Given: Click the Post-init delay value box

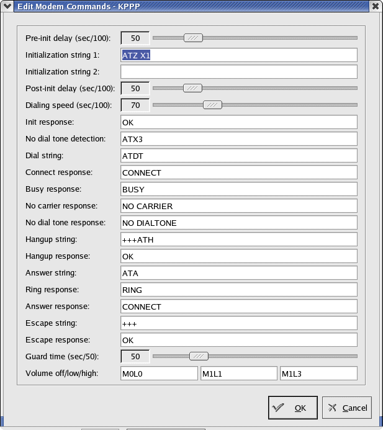Looking at the screenshot, I should pyautogui.click(x=135, y=88).
